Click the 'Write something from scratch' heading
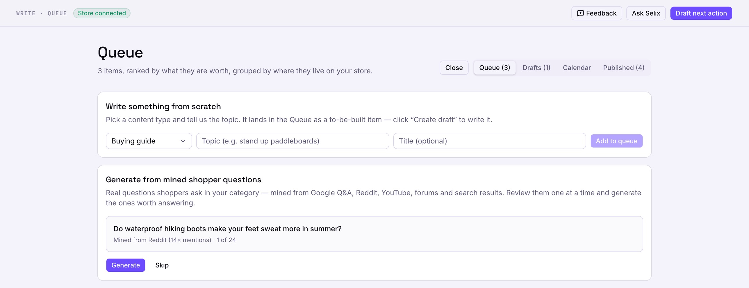 (x=163, y=107)
